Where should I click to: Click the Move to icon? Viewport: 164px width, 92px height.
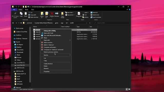42,14
